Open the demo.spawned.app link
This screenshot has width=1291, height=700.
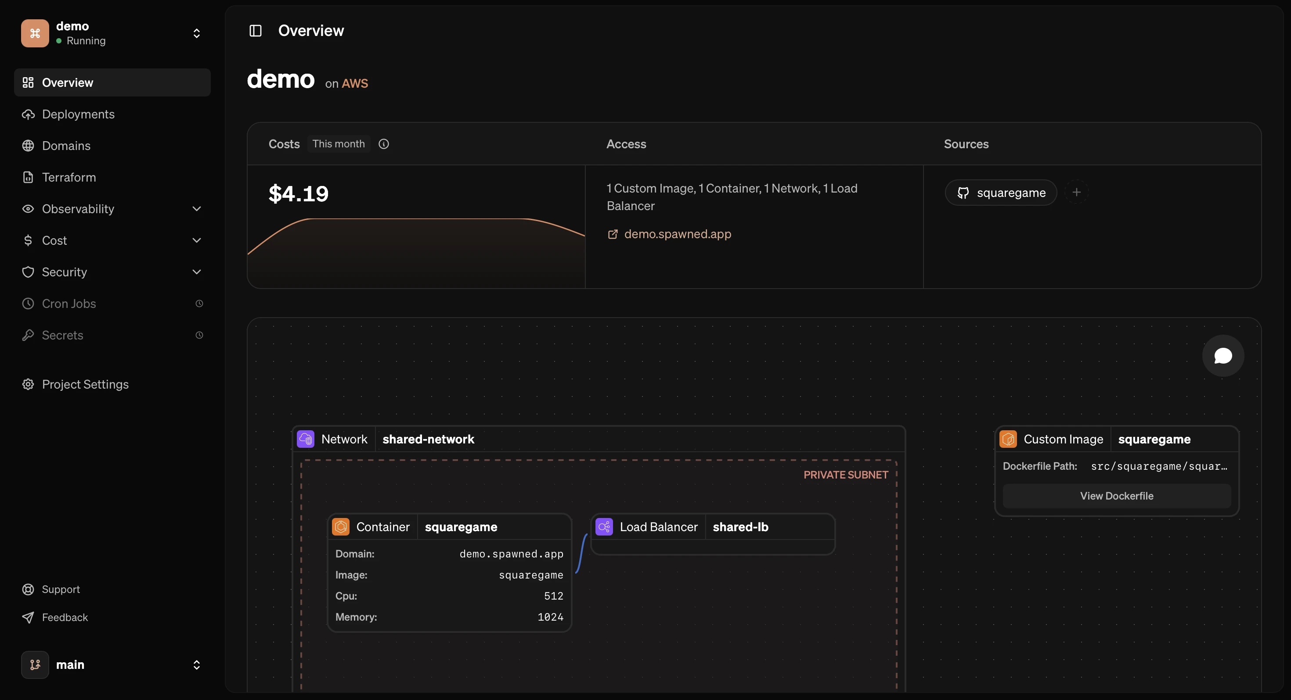pyautogui.click(x=678, y=234)
